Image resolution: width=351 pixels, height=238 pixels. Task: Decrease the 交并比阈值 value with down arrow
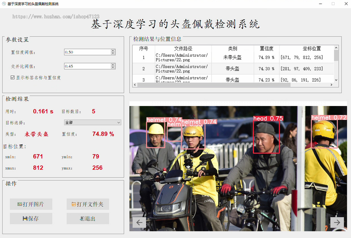pyautogui.click(x=113, y=67)
